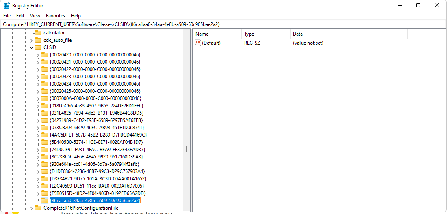Select the CompleteR16PlotConfigurationFile key label

81,208
